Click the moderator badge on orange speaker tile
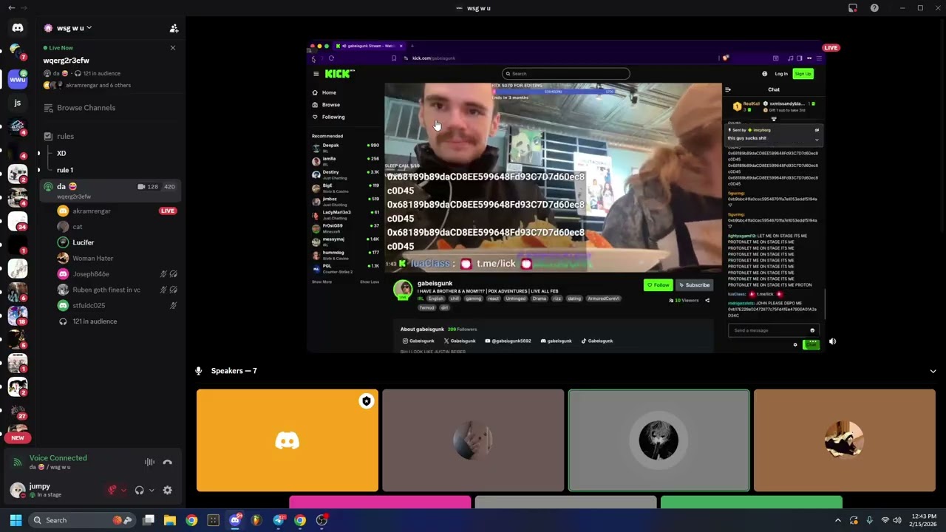The image size is (946, 532). [x=366, y=401]
